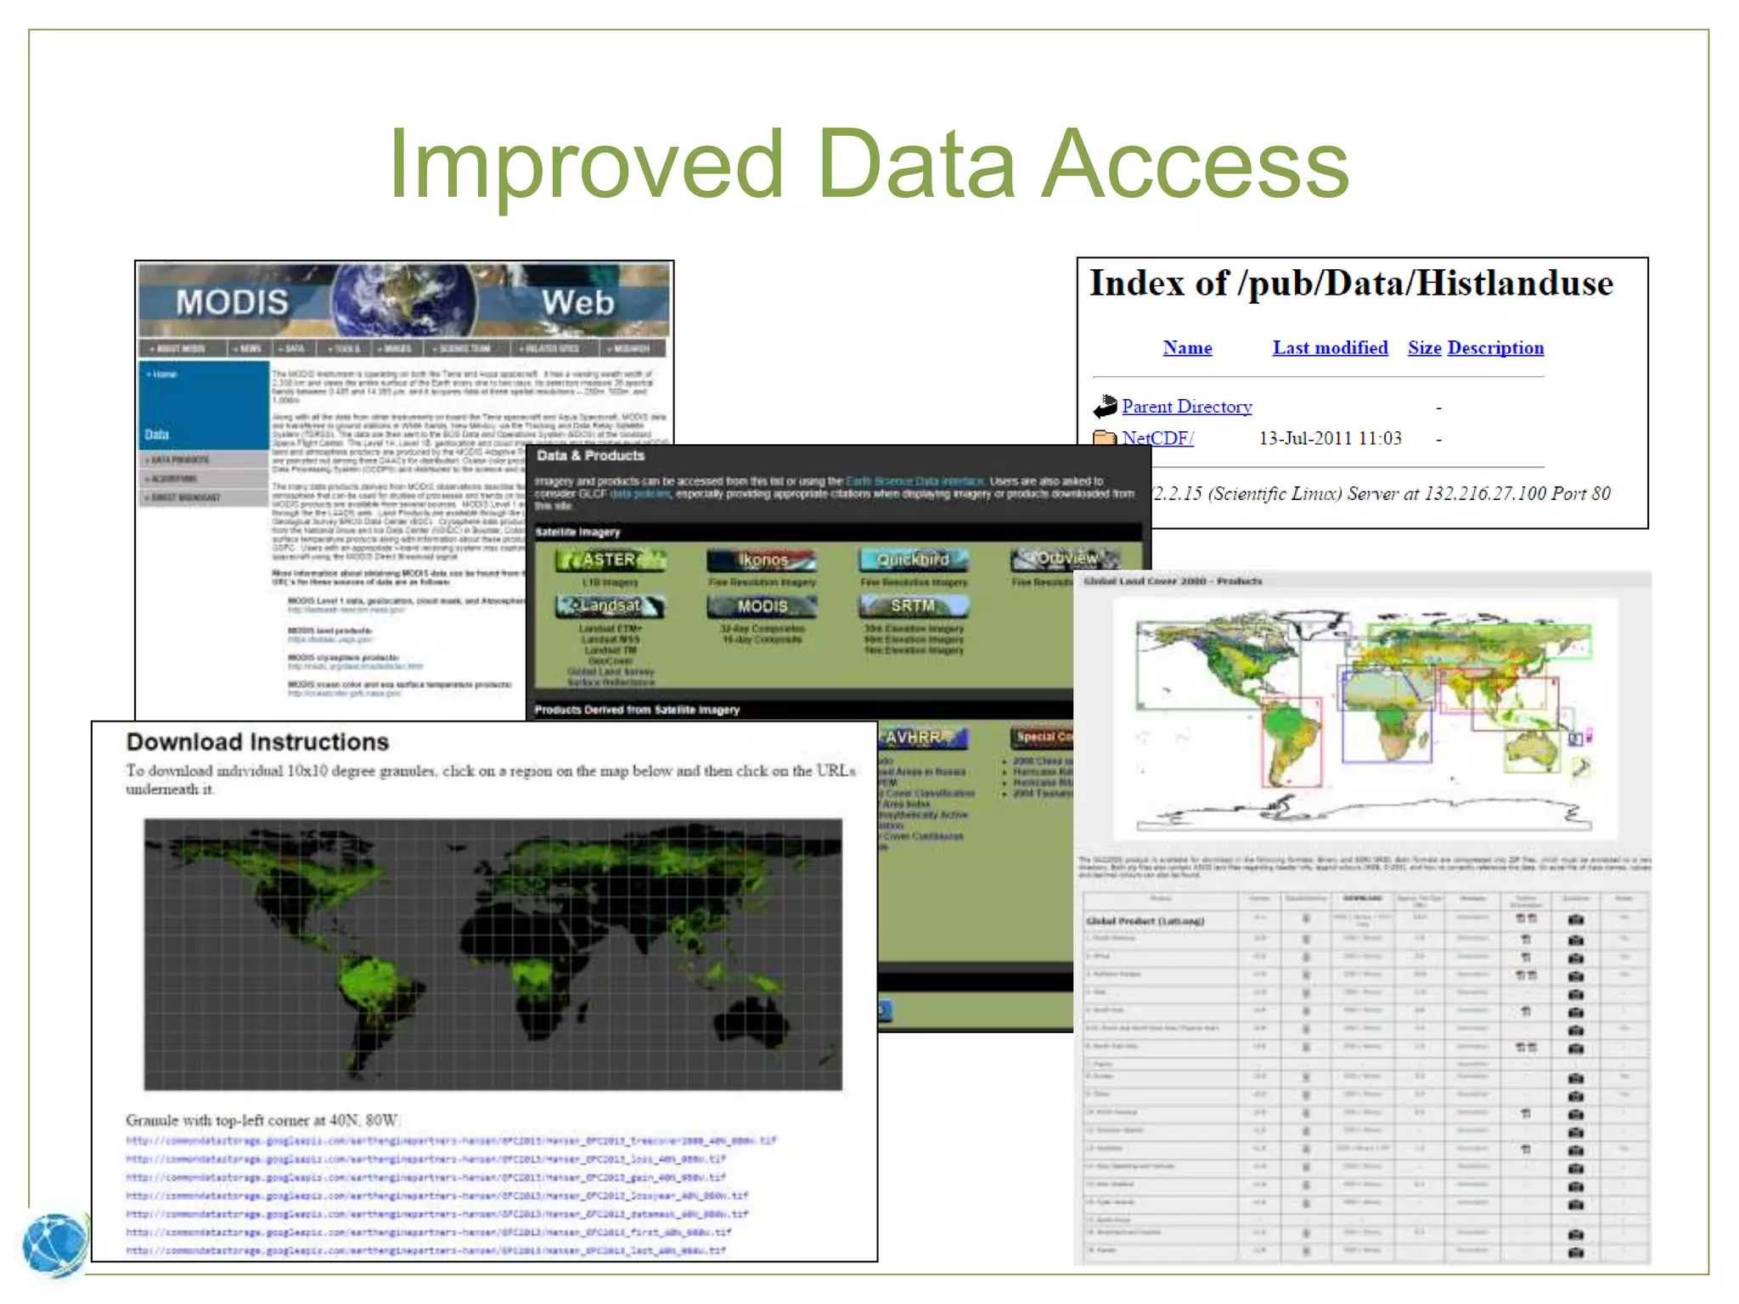The image size is (1739, 1304).
Task: Click the NetCDF folder icon
Action: [1105, 438]
